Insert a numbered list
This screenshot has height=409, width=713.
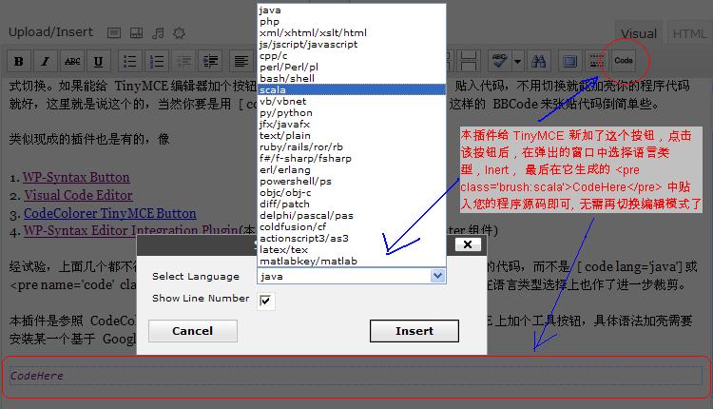tap(156, 62)
